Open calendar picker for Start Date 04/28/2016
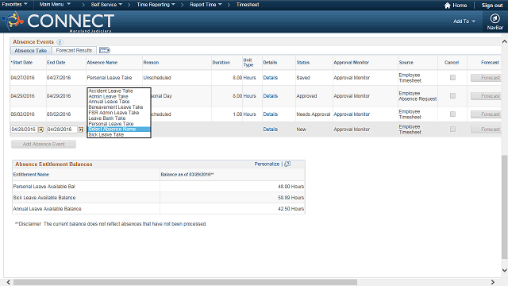Screen dimensions: 508x286 pos(40,129)
